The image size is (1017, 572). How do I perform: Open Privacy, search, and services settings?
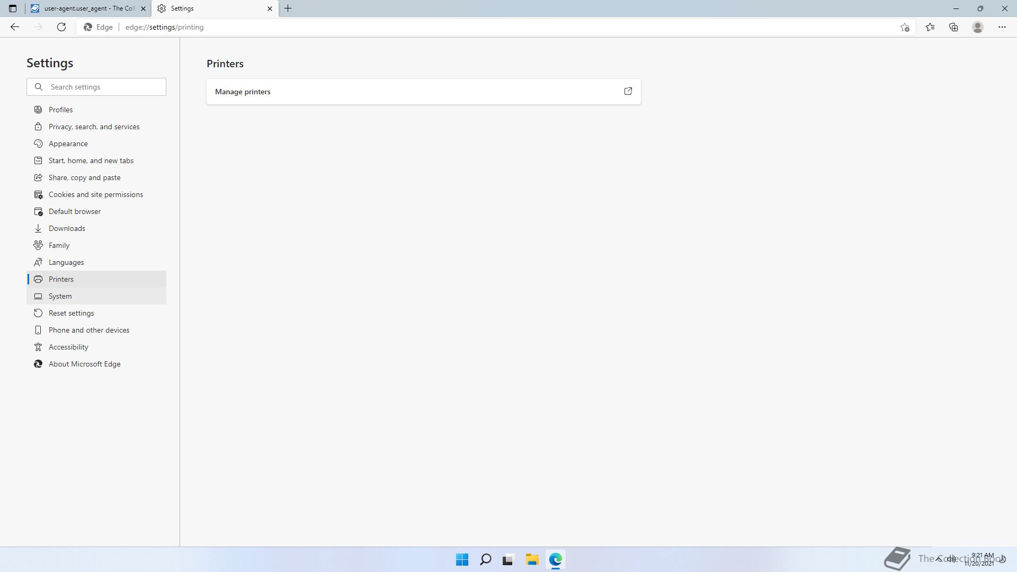pyautogui.click(x=94, y=127)
